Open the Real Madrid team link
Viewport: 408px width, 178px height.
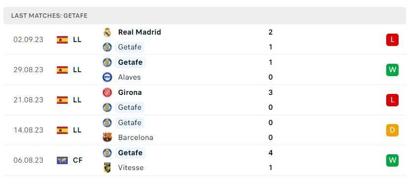[x=139, y=32]
